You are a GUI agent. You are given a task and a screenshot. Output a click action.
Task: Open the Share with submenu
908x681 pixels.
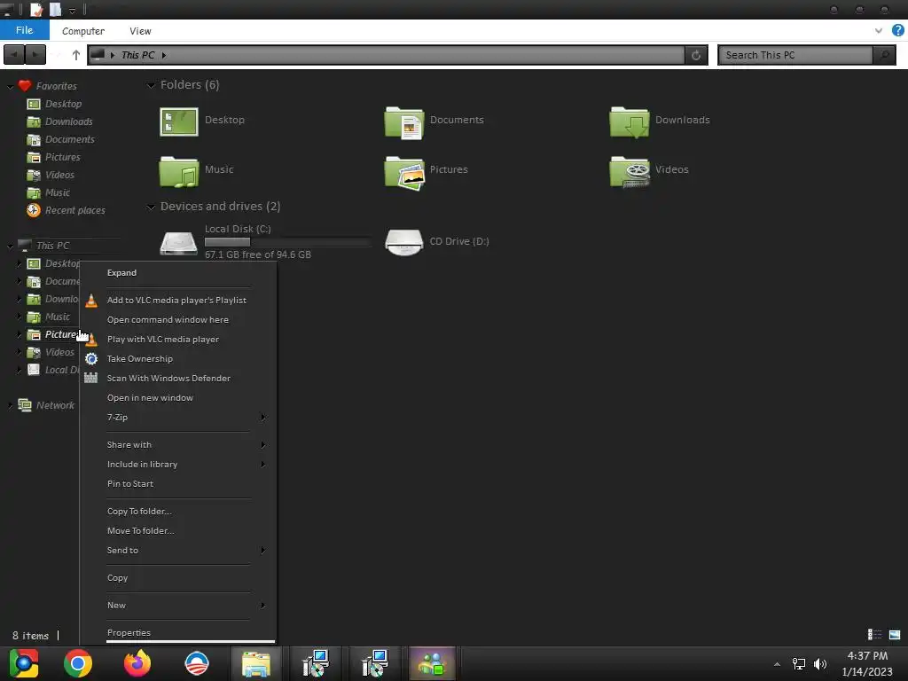coord(177,445)
